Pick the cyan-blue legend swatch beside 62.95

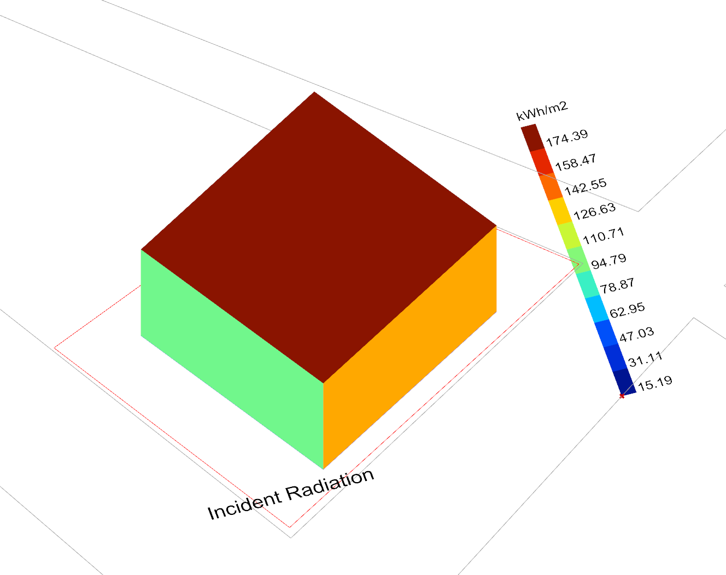click(x=598, y=309)
